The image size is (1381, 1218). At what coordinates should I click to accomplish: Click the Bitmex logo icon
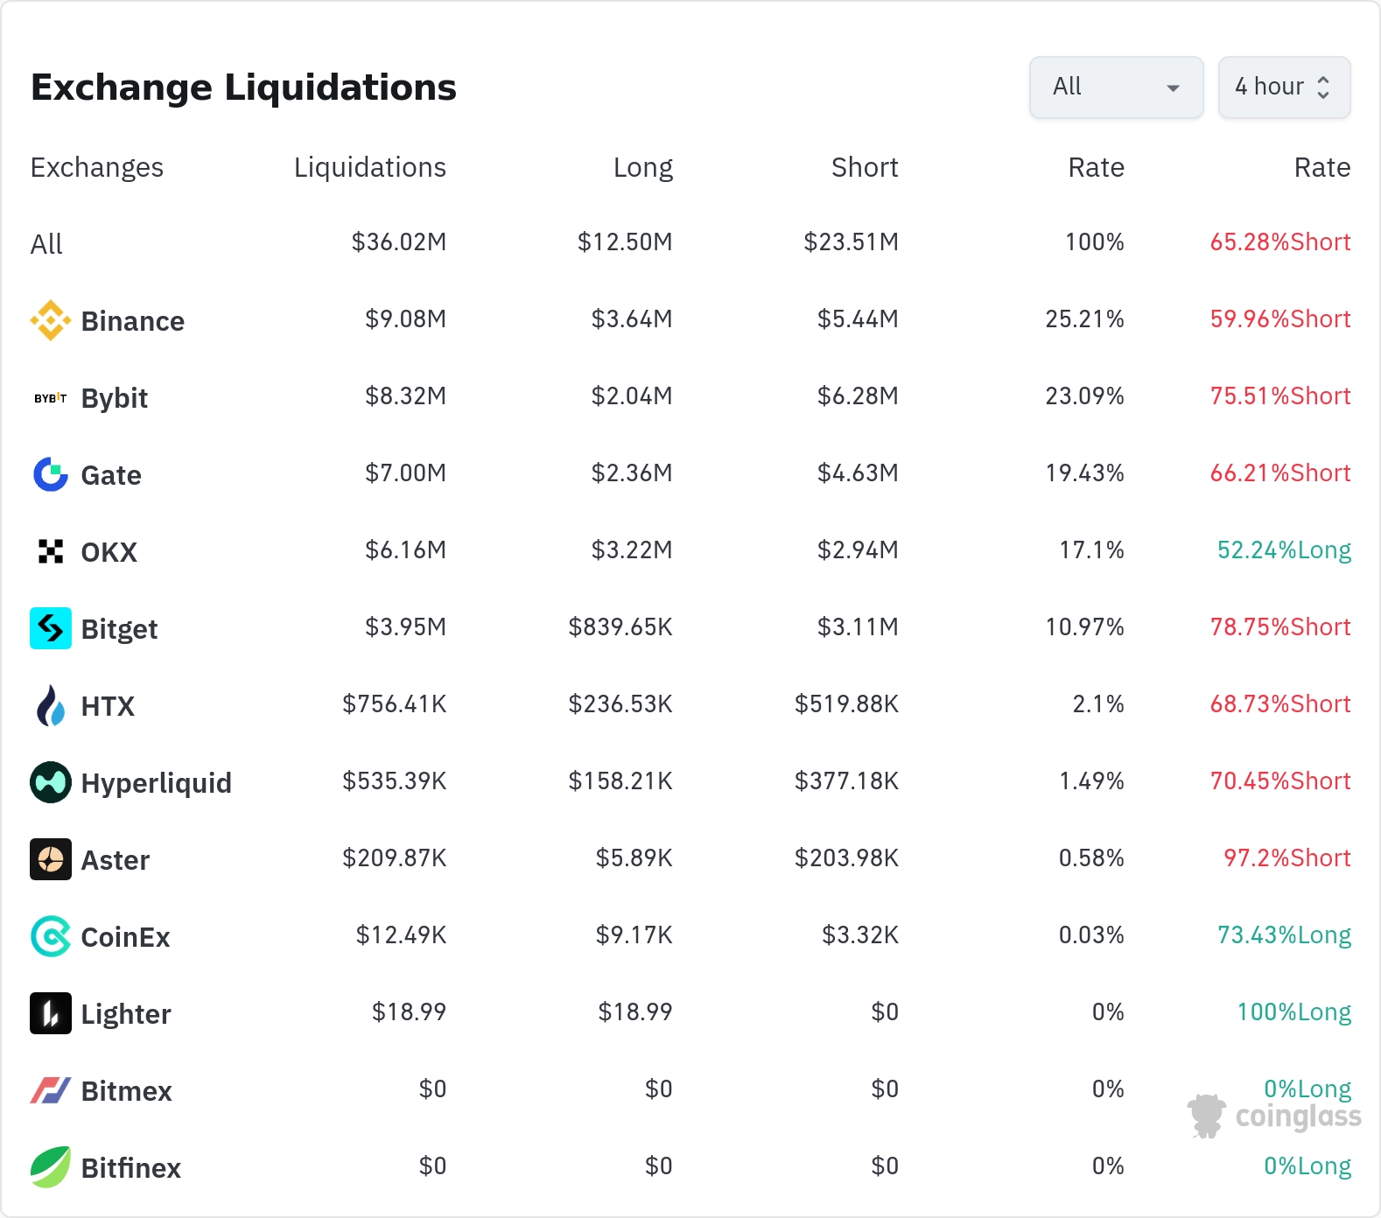click(x=51, y=1090)
